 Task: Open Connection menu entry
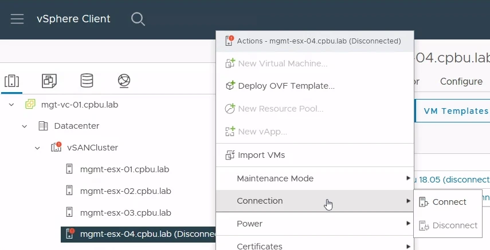pos(315,201)
